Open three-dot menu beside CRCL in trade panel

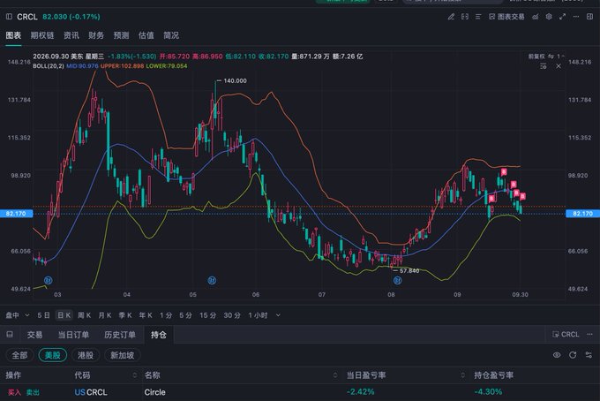pyautogui.click(x=589, y=335)
